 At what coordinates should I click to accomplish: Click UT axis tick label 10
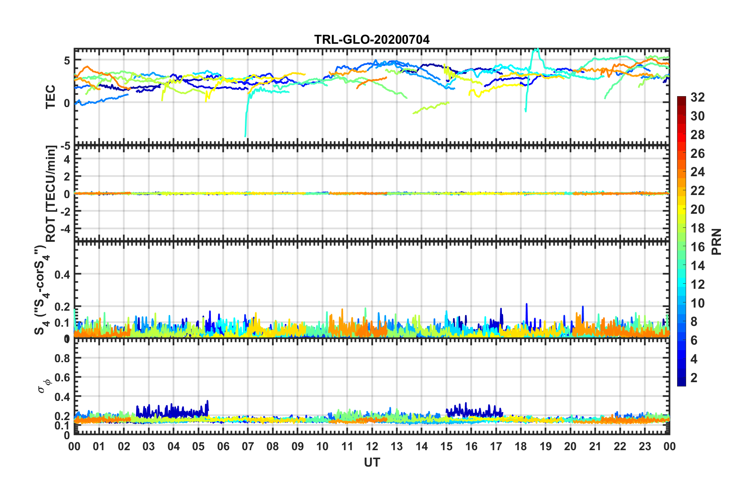pyautogui.click(x=322, y=446)
